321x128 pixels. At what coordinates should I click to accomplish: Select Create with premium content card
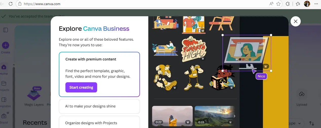pyautogui.click(x=99, y=74)
